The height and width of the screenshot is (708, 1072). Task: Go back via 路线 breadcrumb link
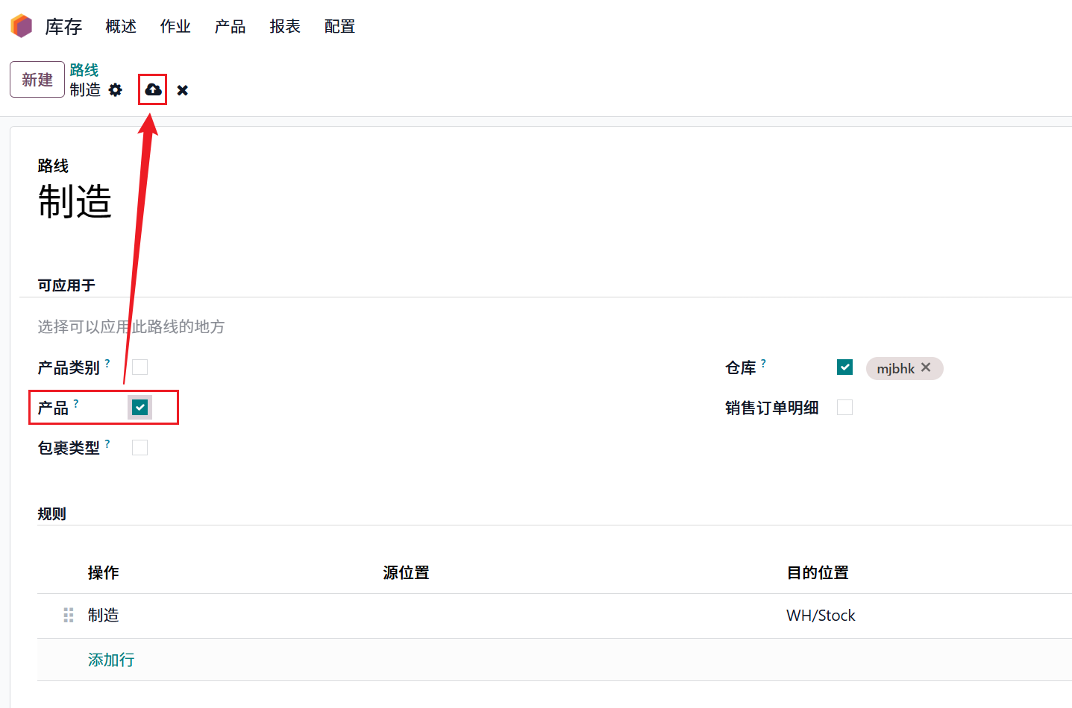(84, 70)
